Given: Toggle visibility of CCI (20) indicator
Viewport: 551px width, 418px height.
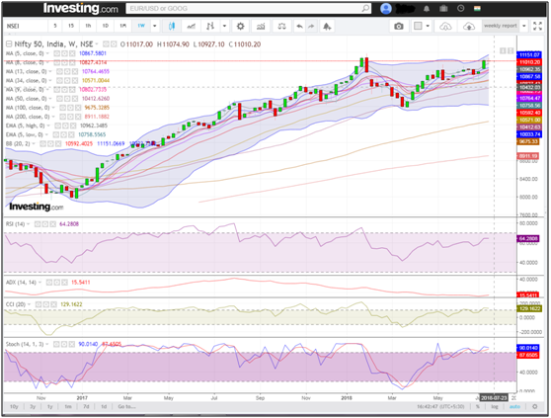Looking at the screenshot, I should point(38,304).
